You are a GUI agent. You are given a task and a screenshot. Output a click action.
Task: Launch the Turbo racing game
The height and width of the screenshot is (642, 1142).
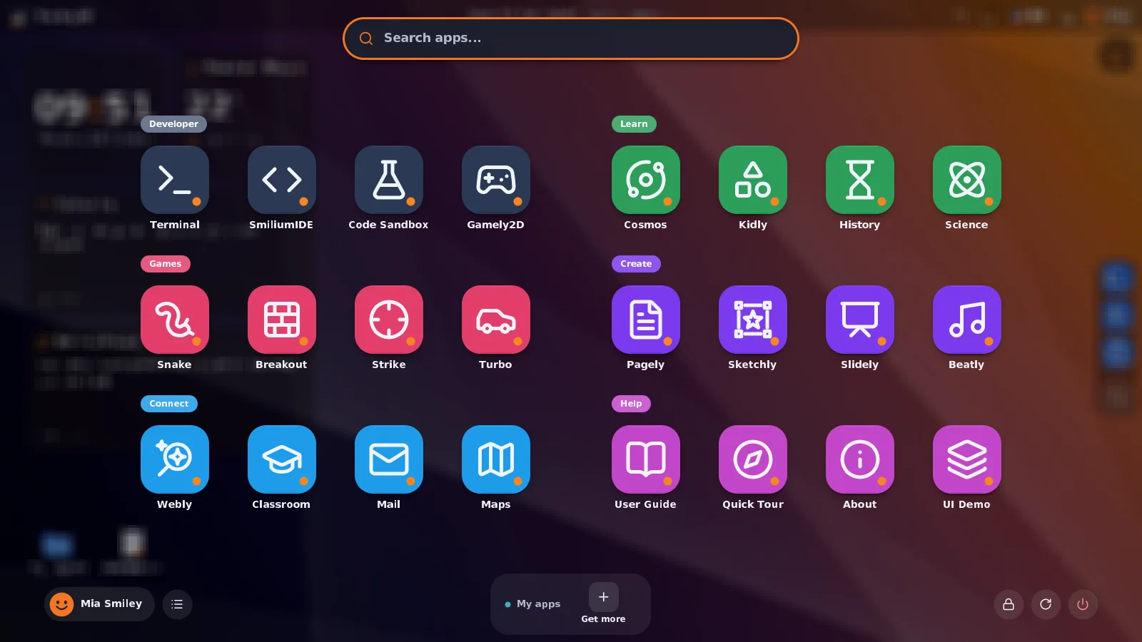[x=496, y=320]
